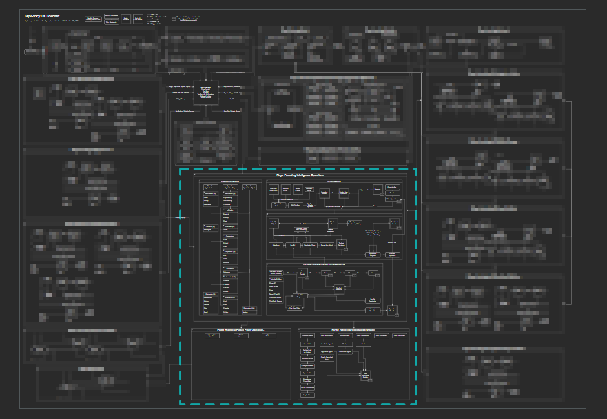Select the "Player Preceding Intelligence Operation" heading
Viewport: 607px width, 419px height.
click(300, 175)
